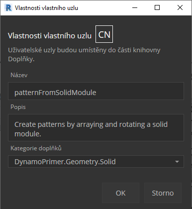Focus the Název text field

(x=96, y=91)
